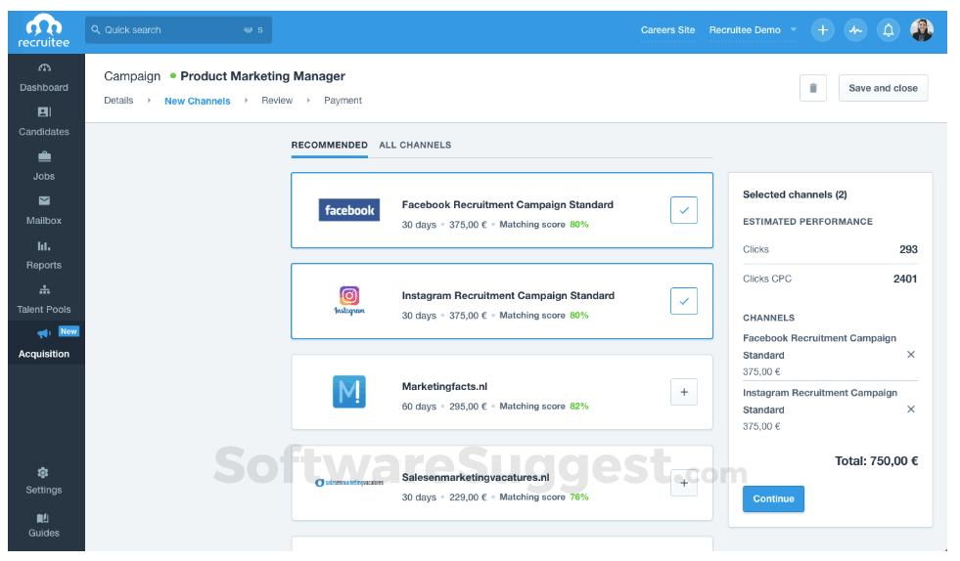Screen dimensions: 960x561
Task: Click Salesenmarketingvacatures matching score 76%
Action: pos(579,497)
